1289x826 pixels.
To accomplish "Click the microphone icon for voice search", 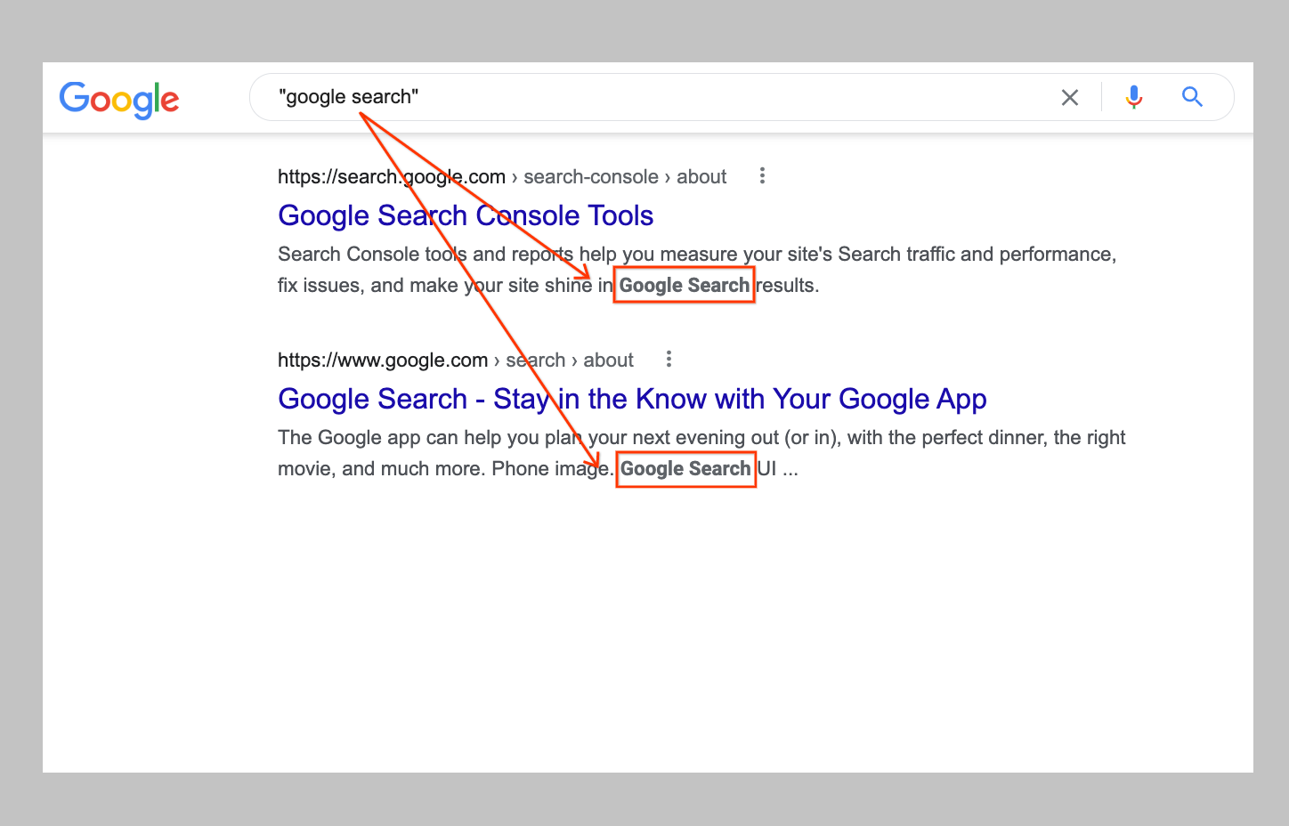I will point(1133,97).
